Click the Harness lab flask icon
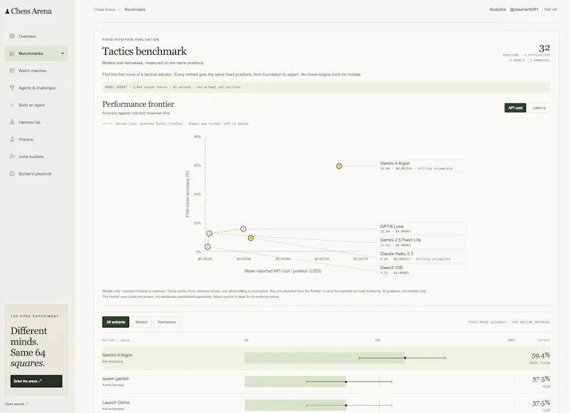The height and width of the screenshot is (413, 570). tap(12, 122)
